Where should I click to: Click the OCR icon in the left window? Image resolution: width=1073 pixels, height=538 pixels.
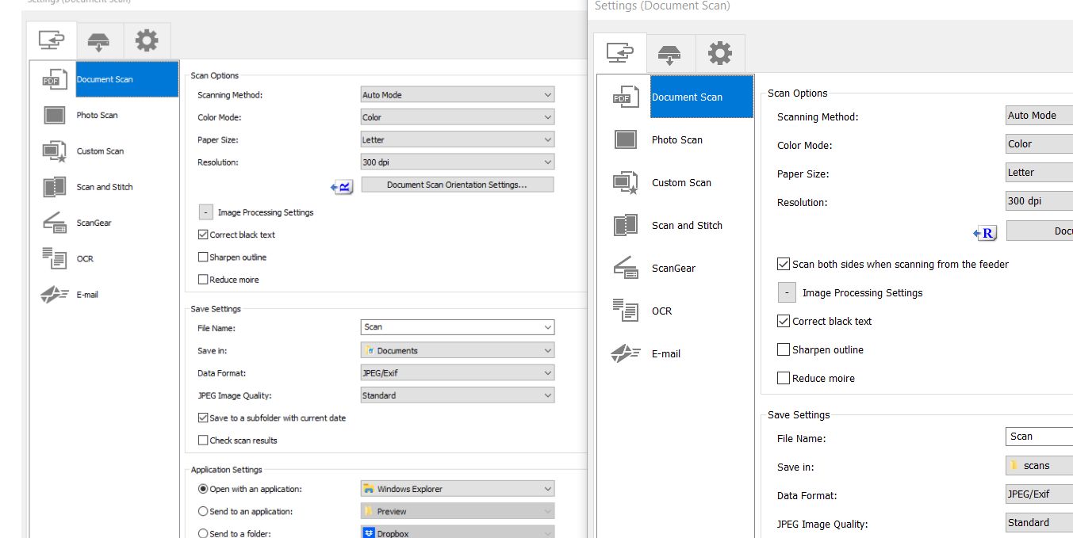click(x=54, y=259)
